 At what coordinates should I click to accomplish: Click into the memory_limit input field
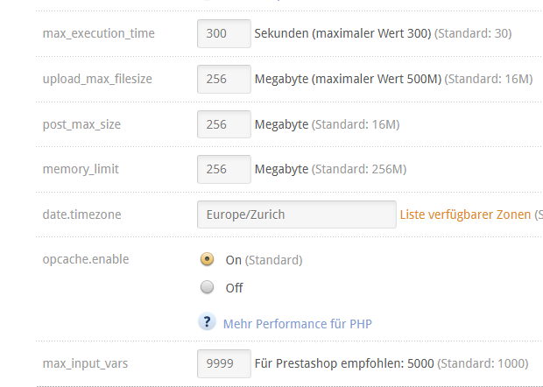pyautogui.click(x=224, y=169)
